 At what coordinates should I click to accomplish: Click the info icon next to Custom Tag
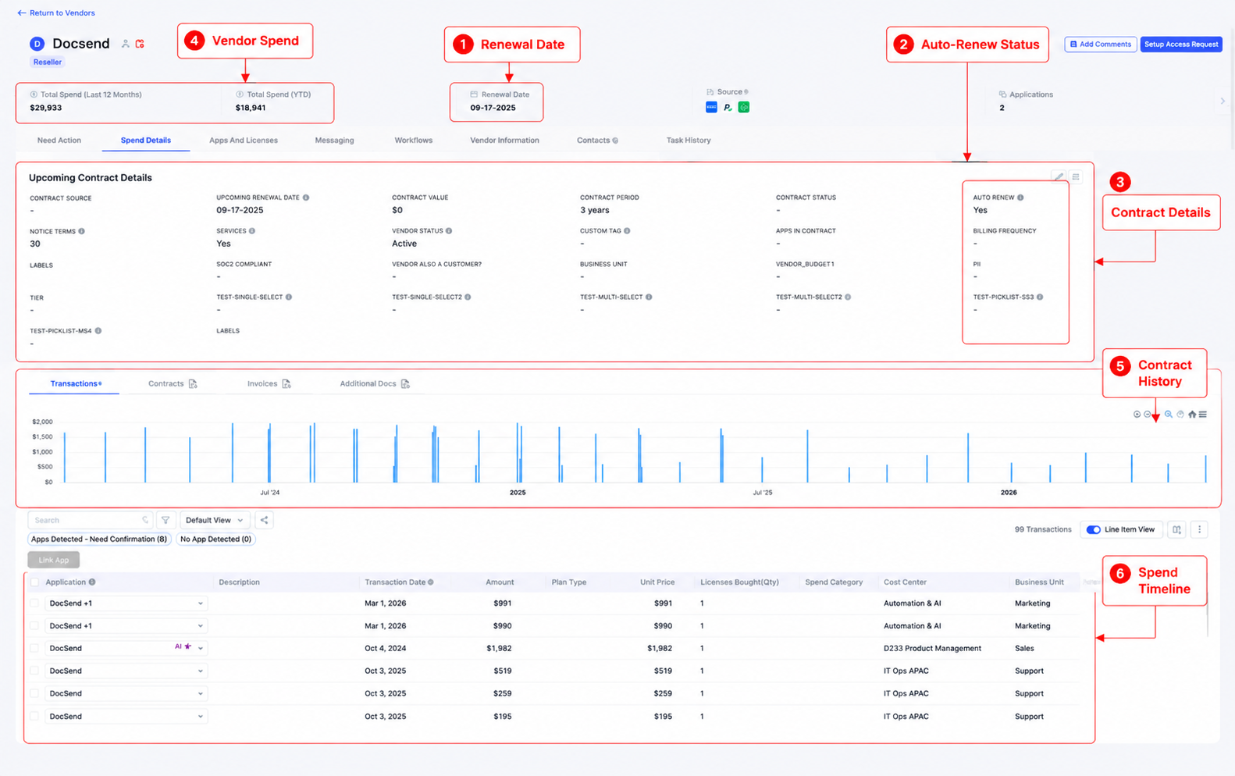click(627, 231)
